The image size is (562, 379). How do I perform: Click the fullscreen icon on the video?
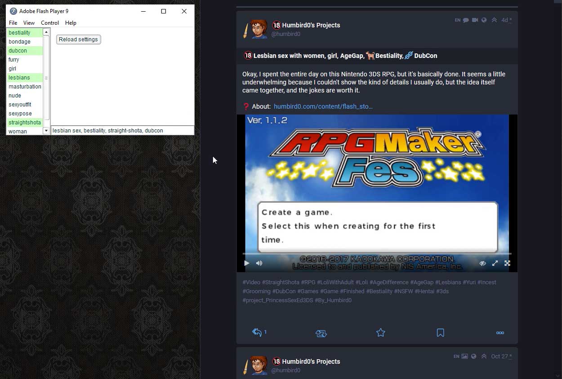(x=507, y=263)
